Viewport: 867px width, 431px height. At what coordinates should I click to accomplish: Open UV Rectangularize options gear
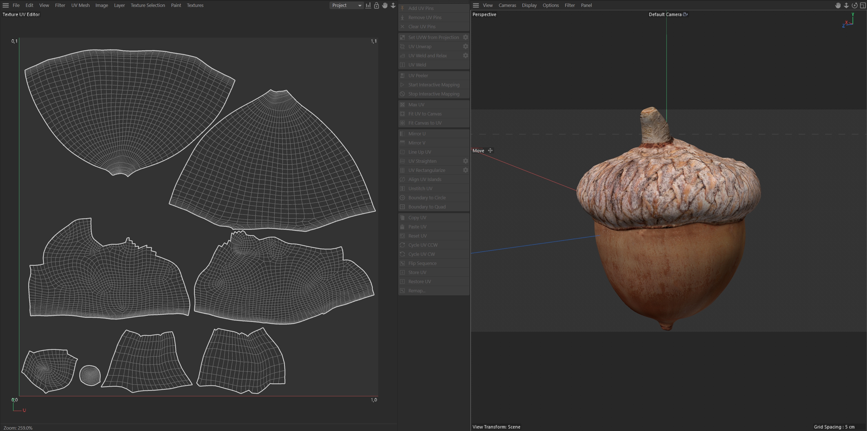click(x=465, y=170)
